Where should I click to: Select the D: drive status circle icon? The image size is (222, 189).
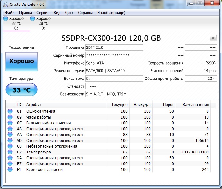click(33, 18)
